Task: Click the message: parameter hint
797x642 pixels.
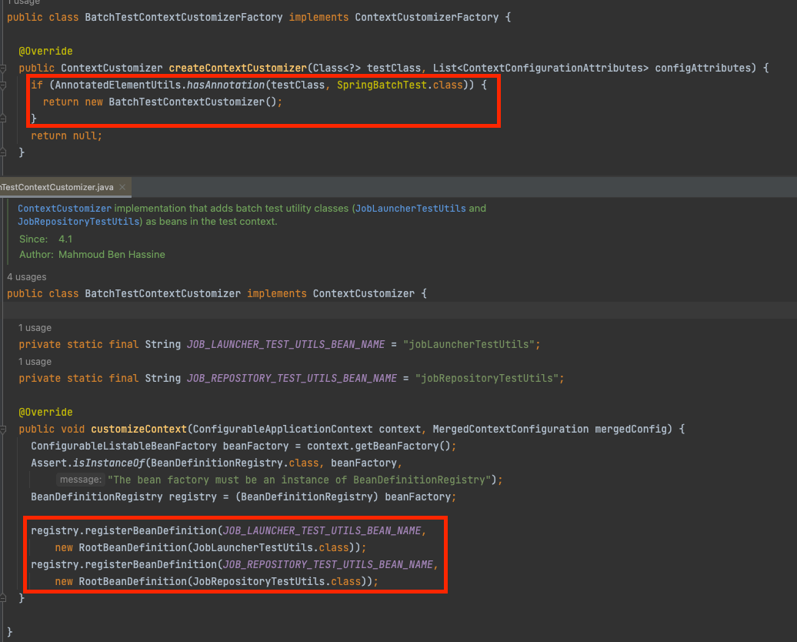Action: 80,480
